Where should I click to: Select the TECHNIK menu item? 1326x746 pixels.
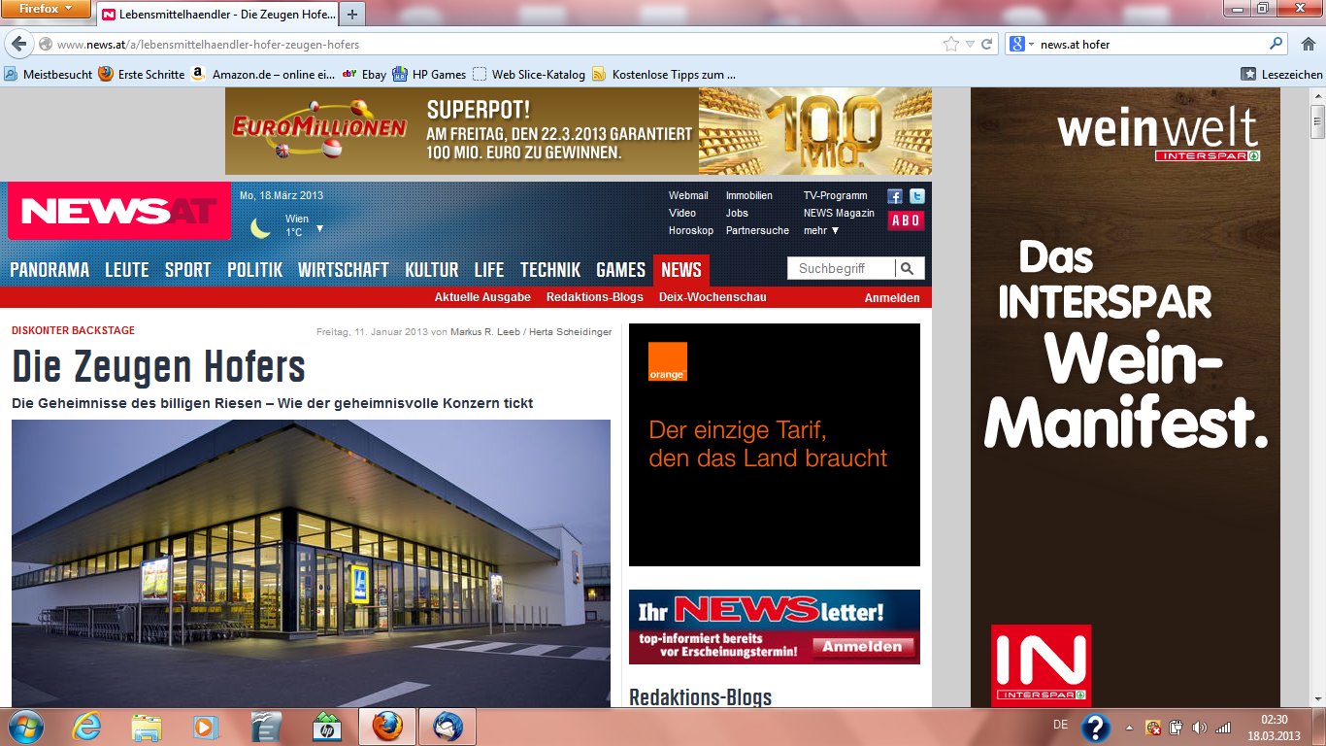click(x=550, y=270)
